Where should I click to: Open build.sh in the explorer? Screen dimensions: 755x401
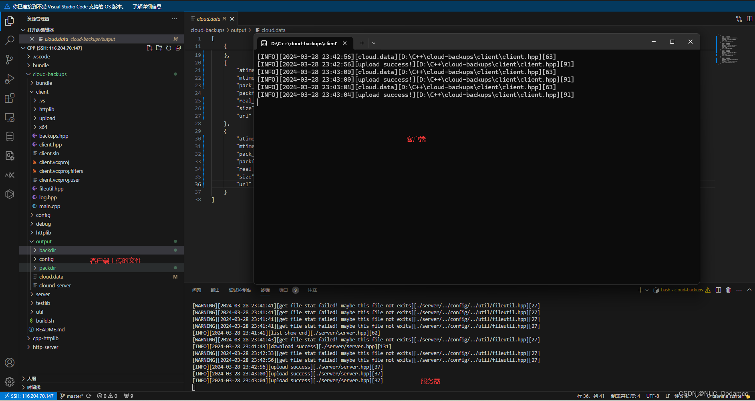[x=45, y=321]
